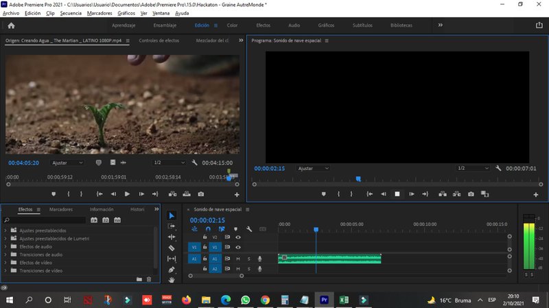
Task: Step back one frame in Source monitor
Action: [113, 194]
